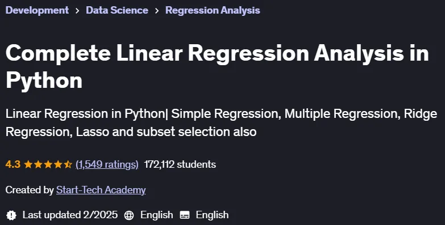
Task: Click the course title heading
Action: pos(217,67)
